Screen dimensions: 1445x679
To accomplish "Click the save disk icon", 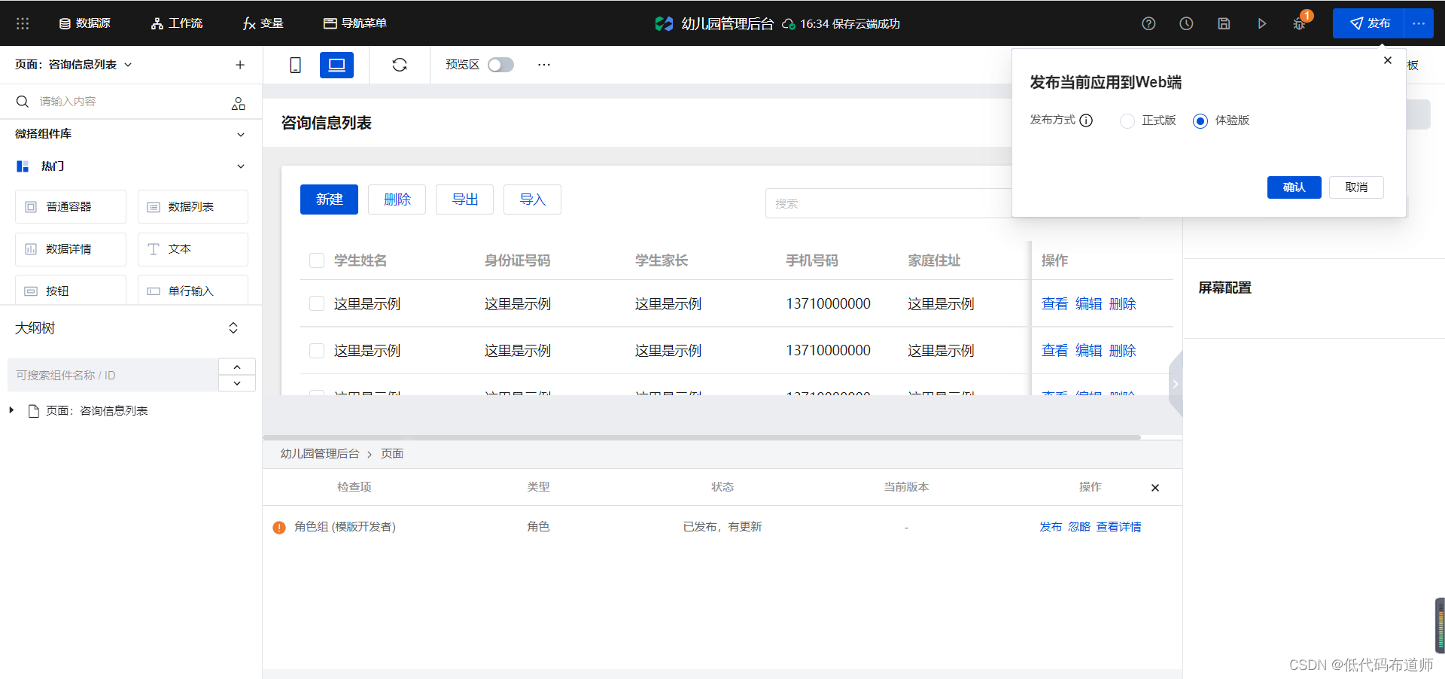I will pyautogui.click(x=1224, y=23).
